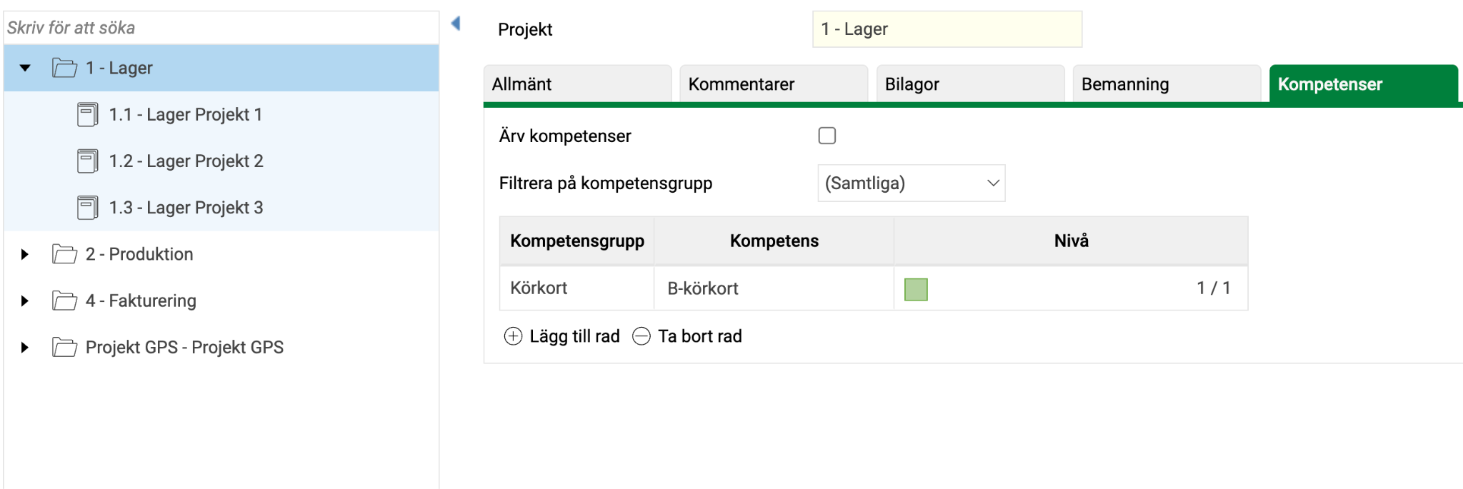This screenshot has height=489, width=1463.
Task: Enable the Ärv kompetenser checkbox
Action: click(827, 136)
